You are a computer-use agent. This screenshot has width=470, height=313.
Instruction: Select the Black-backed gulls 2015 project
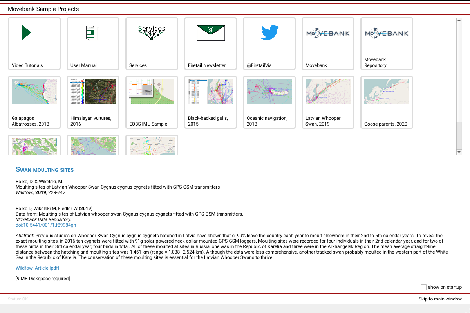(211, 92)
